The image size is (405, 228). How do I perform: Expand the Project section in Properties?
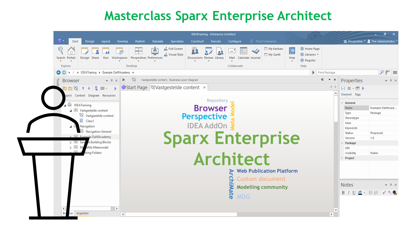pos(342,158)
